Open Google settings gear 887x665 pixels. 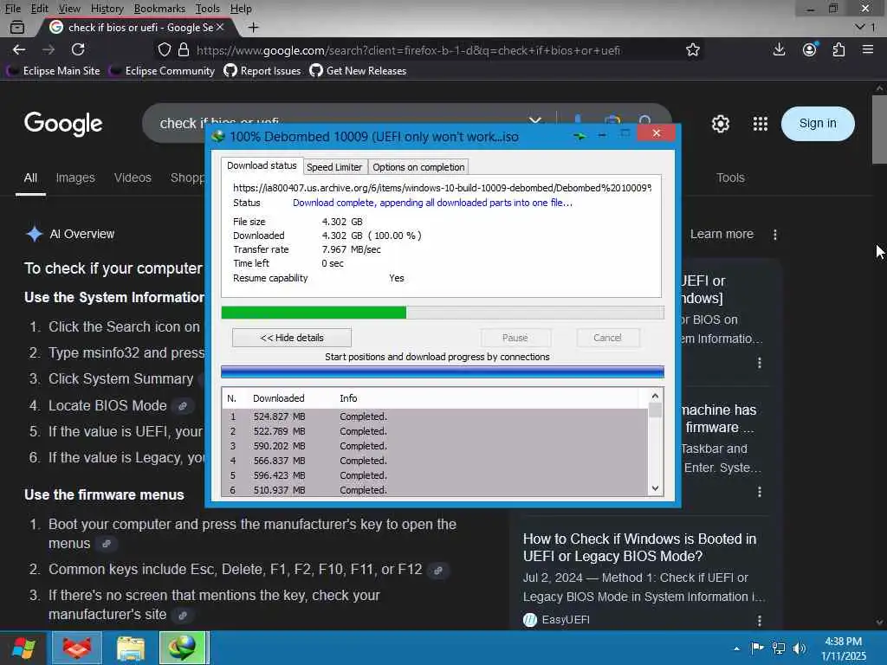point(720,123)
